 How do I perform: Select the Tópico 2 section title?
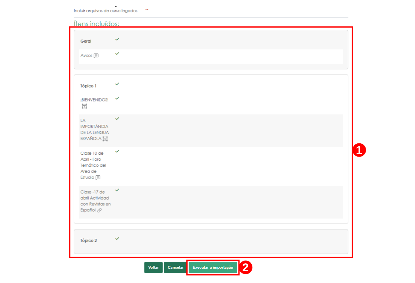(88, 240)
